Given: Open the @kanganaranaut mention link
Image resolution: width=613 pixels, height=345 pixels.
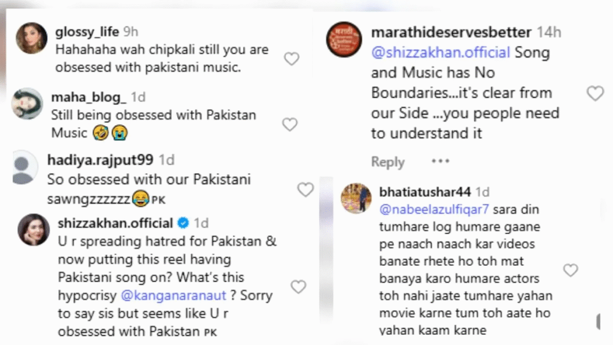Looking at the screenshot, I should point(174,295).
